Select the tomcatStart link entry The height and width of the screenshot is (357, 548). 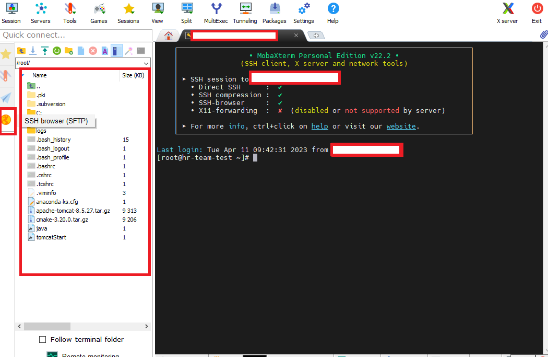tap(47, 237)
